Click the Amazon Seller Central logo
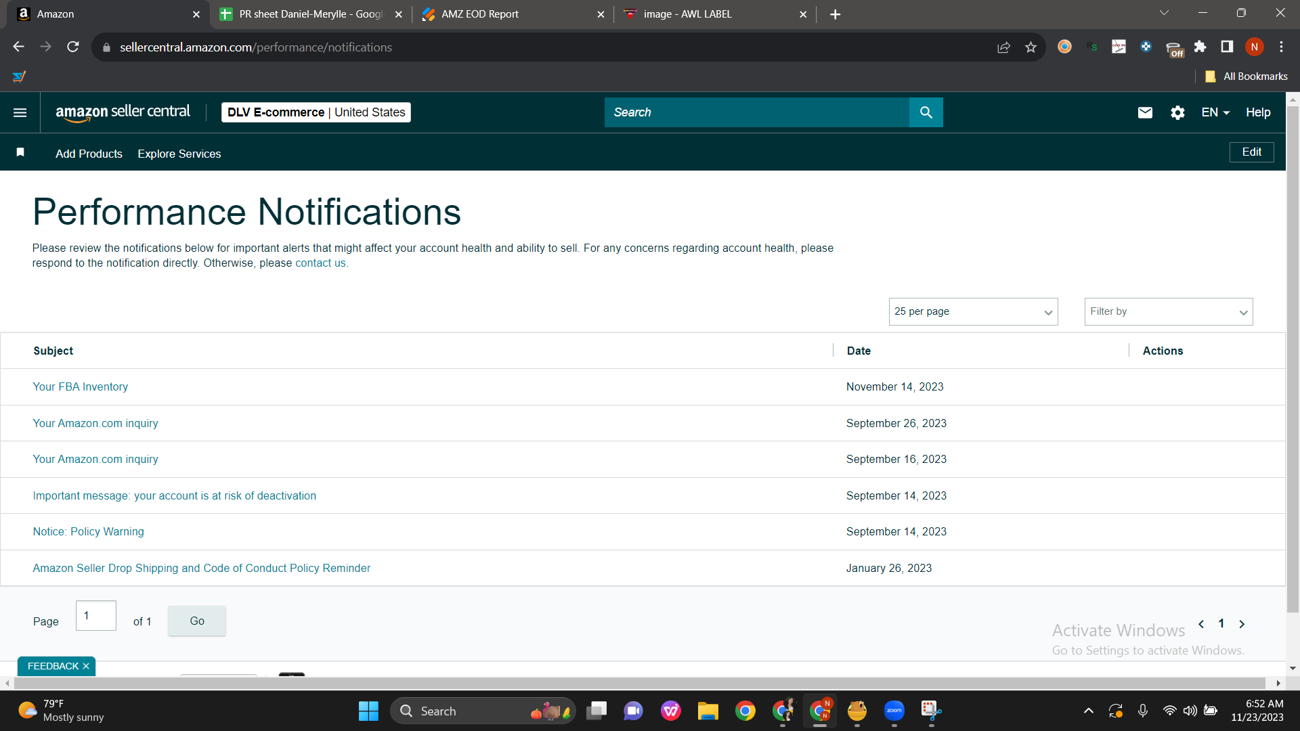Viewport: 1300px width, 731px height. click(123, 112)
